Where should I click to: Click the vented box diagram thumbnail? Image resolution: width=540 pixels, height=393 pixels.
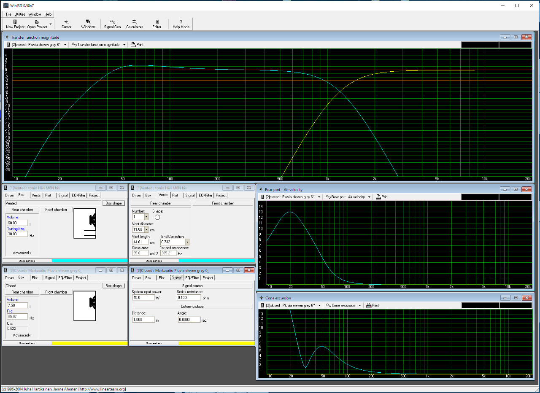coord(85,223)
